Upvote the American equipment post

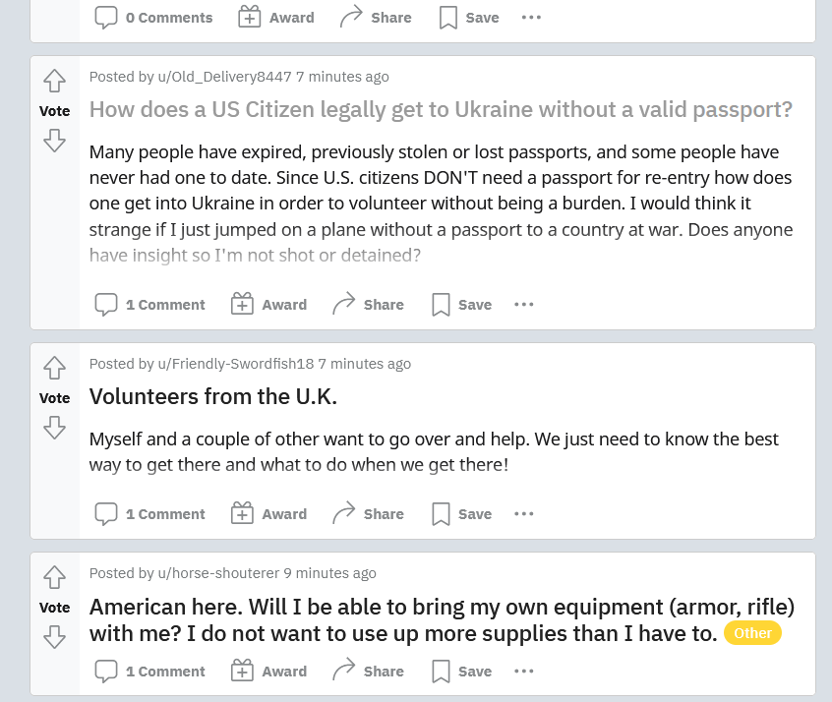pyautogui.click(x=55, y=577)
